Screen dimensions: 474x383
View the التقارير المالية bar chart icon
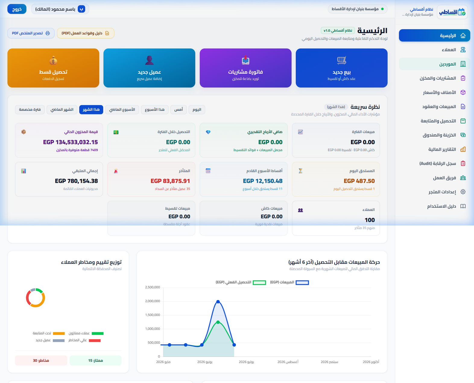click(x=463, y=149)
